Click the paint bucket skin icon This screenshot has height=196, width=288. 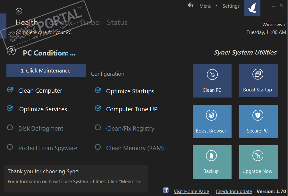click(190, 5)
